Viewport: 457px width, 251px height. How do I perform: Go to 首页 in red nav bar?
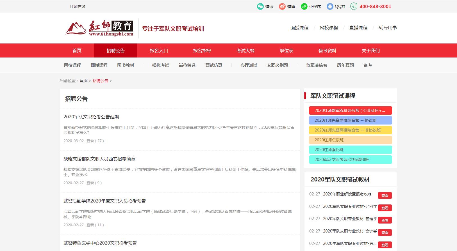77,50
